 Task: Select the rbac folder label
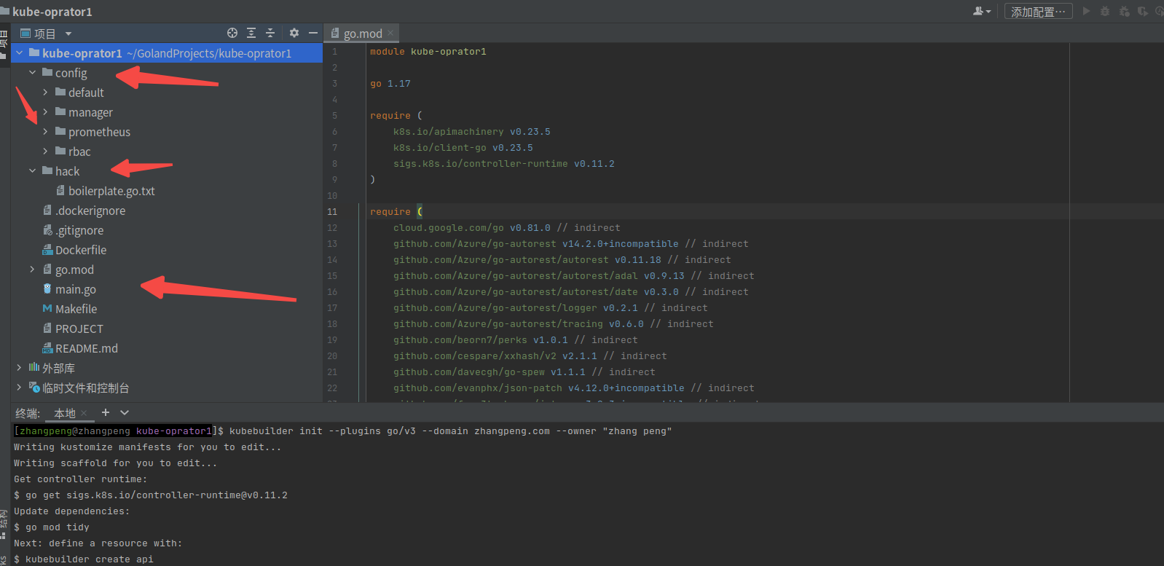pos(79,152)
